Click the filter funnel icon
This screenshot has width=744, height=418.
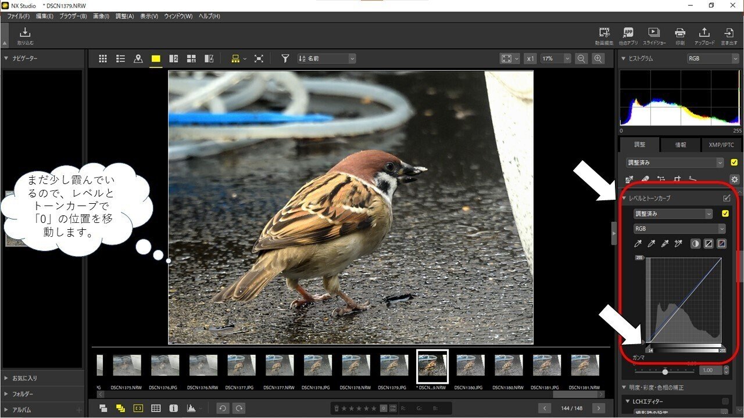pyautogui.click(x=285, y=59)
